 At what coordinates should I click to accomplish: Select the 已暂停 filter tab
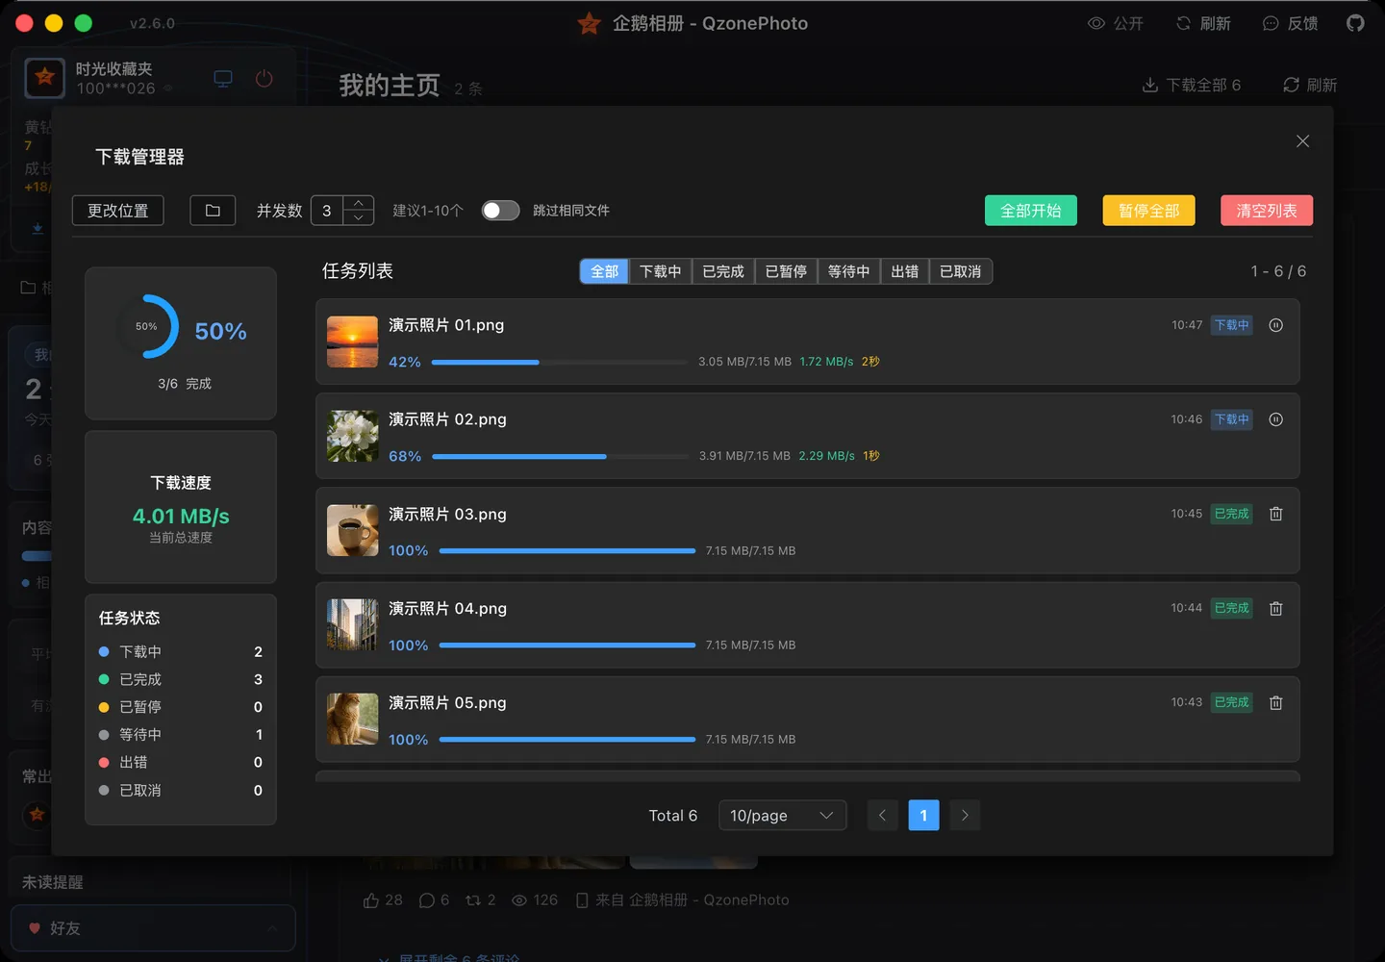[786, 271]
